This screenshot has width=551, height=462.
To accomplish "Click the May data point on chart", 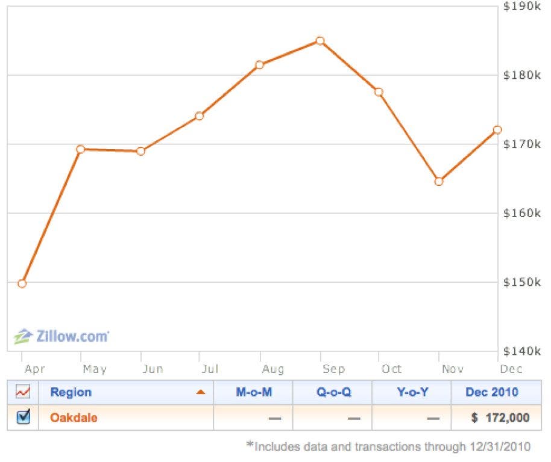I will 80,149.
